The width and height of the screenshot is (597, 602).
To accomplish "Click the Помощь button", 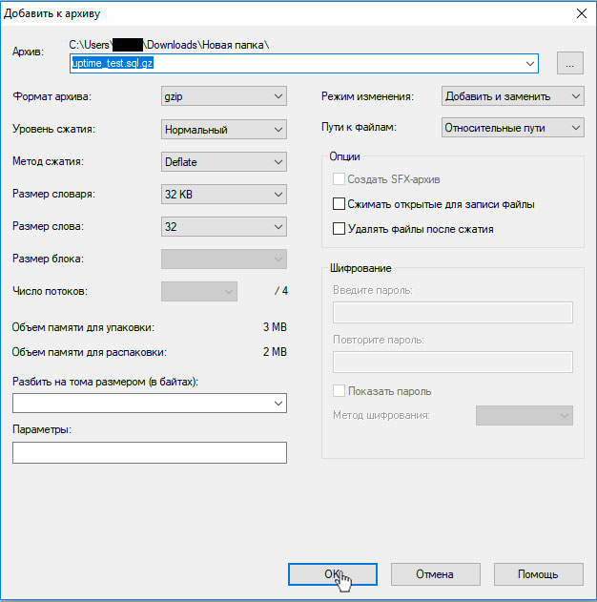I will (x=538, y=574).
